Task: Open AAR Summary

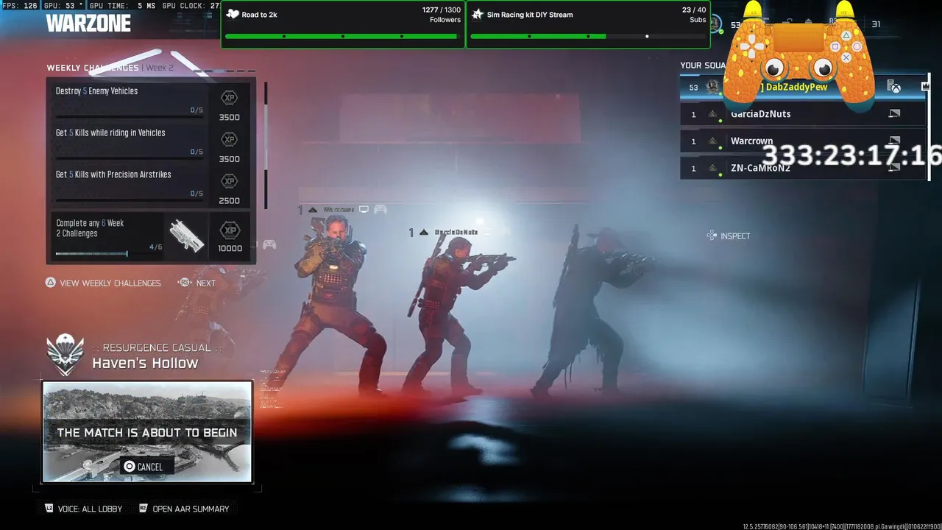Action: (184, 509)
